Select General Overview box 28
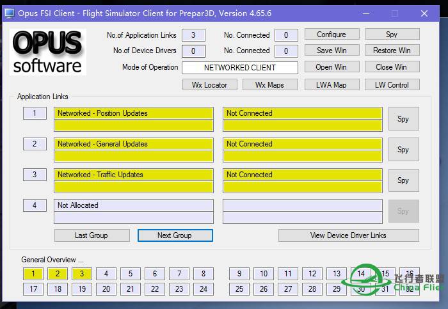 (312, 289)
